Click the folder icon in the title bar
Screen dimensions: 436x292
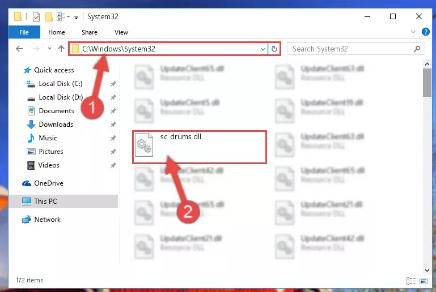[x=18, y=16]
